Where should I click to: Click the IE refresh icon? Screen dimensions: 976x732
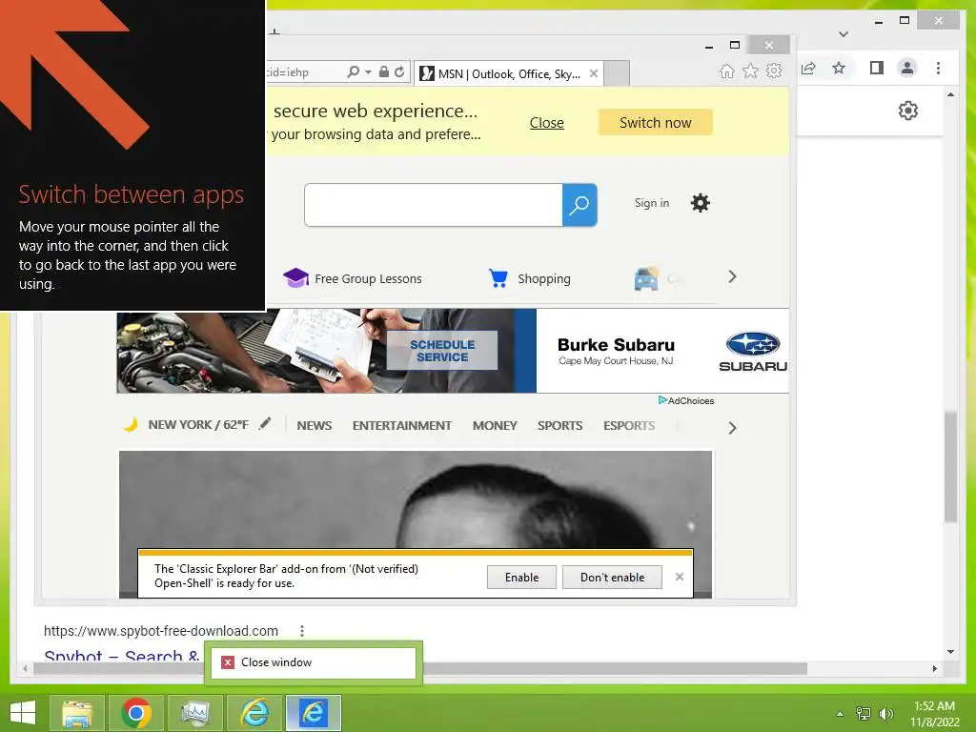399,72
